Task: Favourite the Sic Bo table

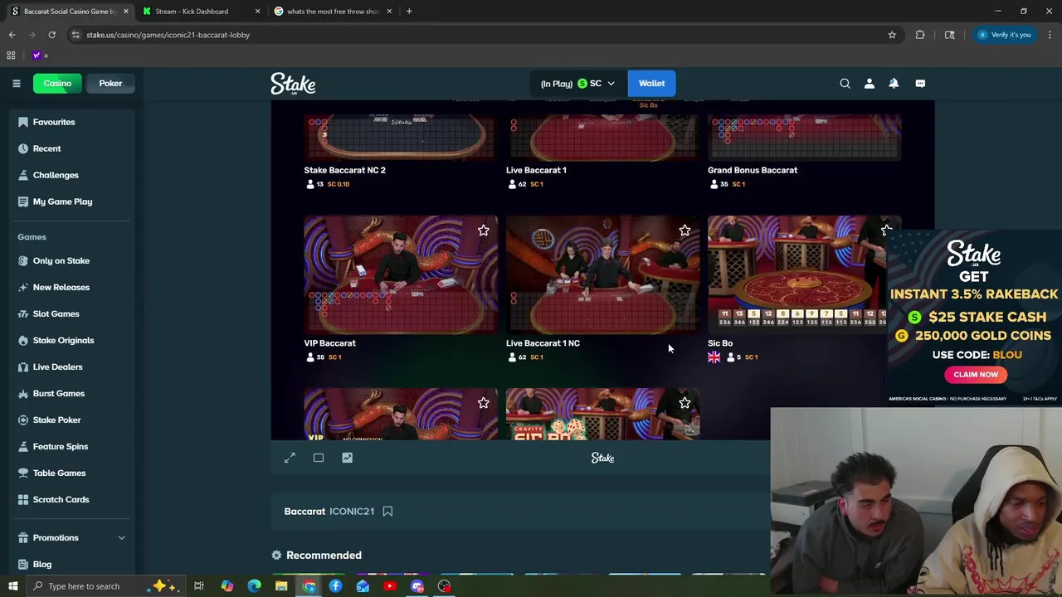Action: [x=886, y=231]
